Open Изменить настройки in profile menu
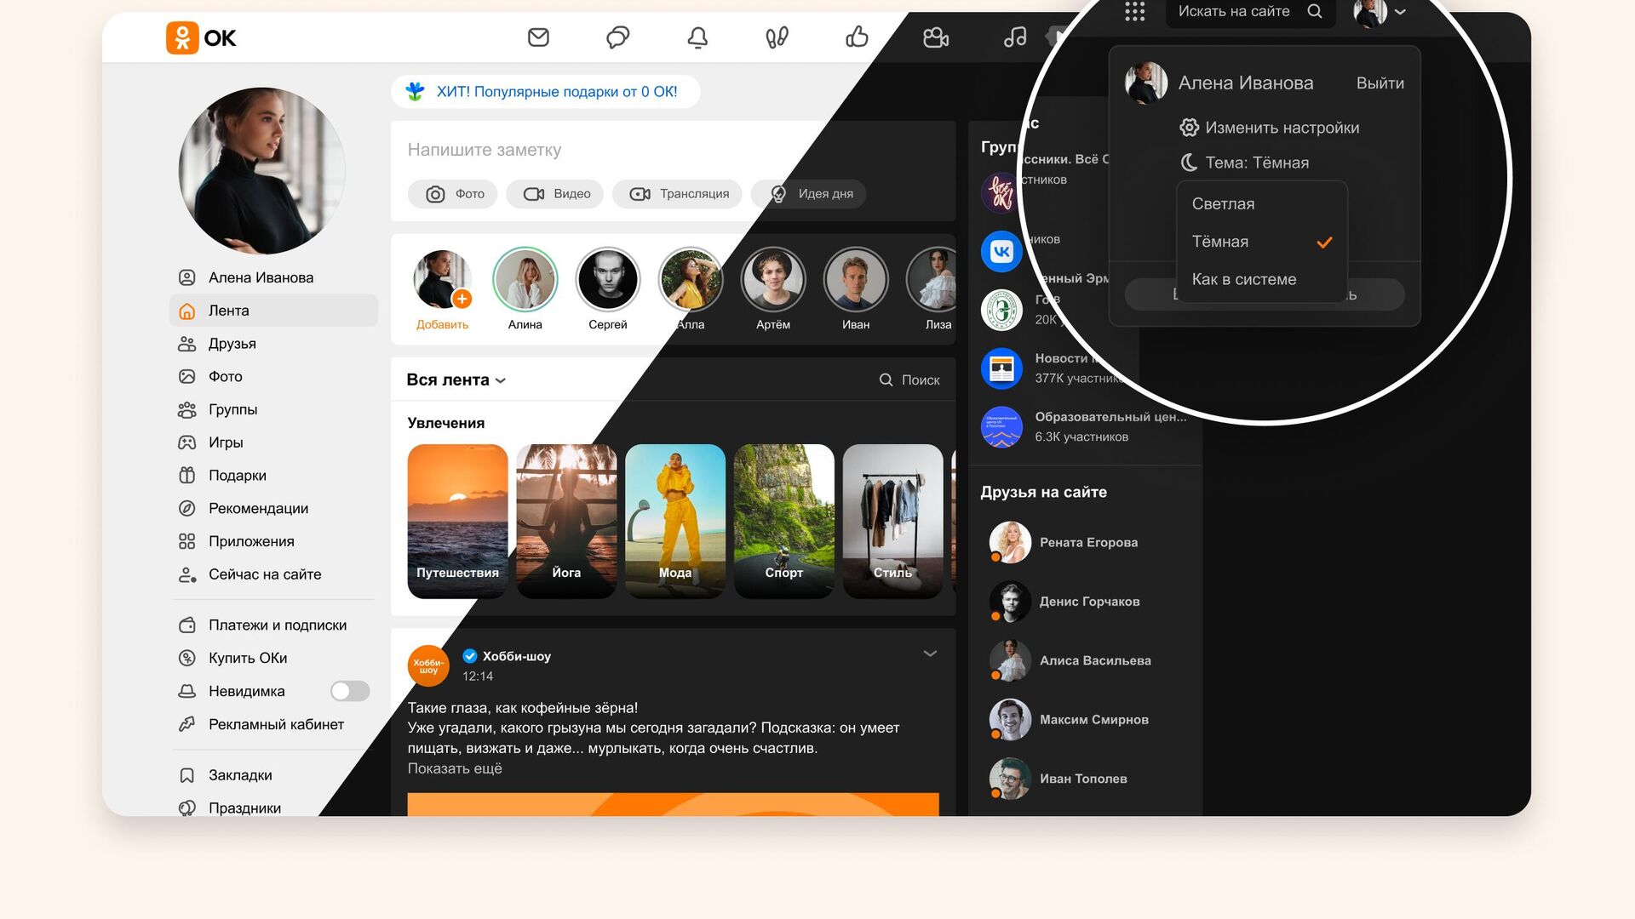 pos(1270,128)
